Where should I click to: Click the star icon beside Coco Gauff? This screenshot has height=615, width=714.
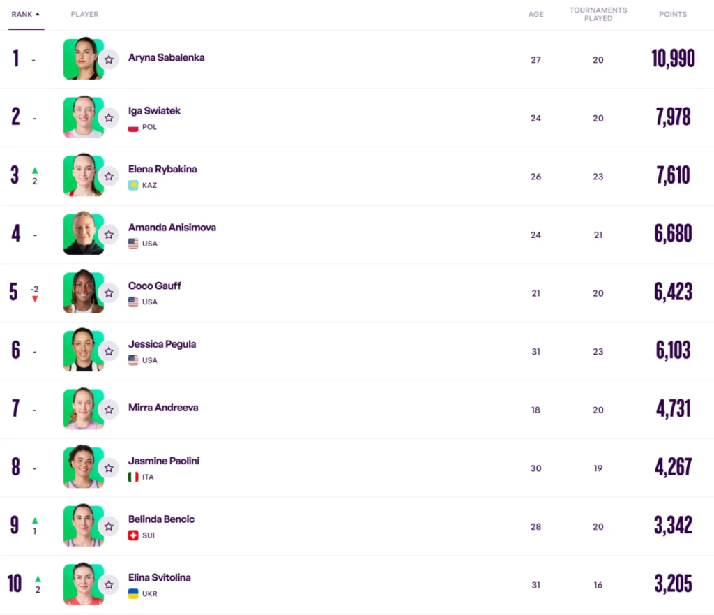109,293
